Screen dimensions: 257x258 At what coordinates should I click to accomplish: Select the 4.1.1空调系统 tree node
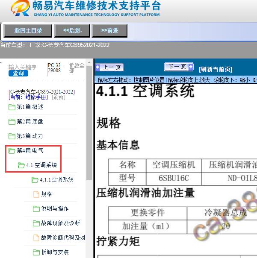pyautogui.click(x=56, y=179)
